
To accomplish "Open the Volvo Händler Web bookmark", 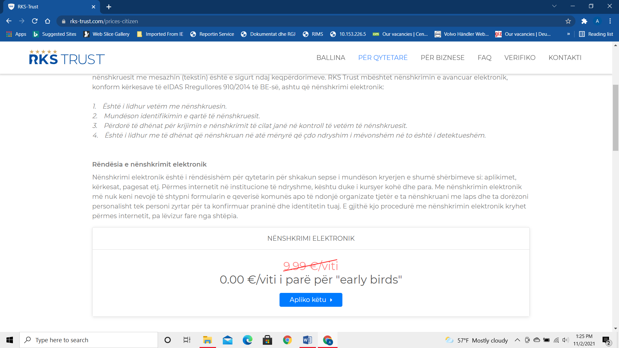I will pos(462,34).
